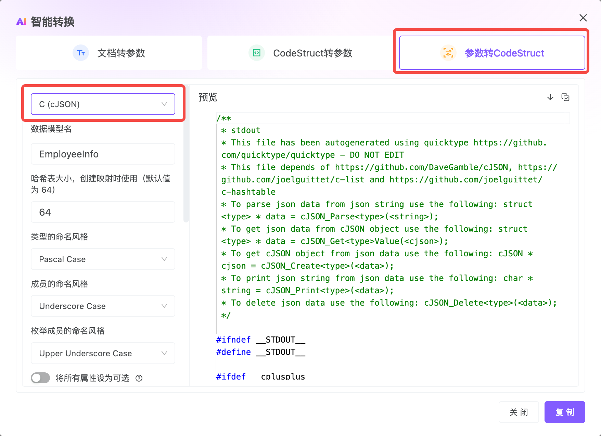Click the hash table size field 64
601x436 pixels.
pyautogui.click(x=103, y=212)
